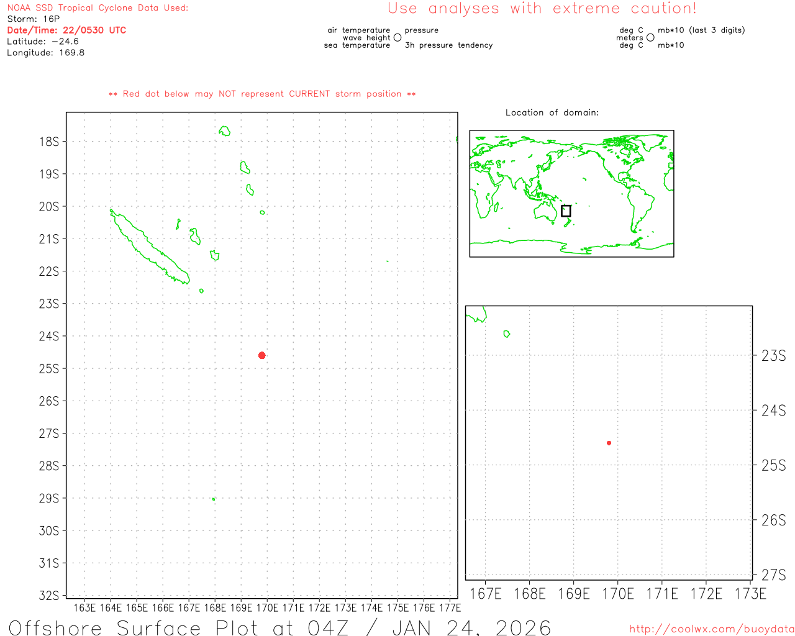Click the small green island dot near 29S
The height and width of the screenshot is (636, 795).
[214, 499]
